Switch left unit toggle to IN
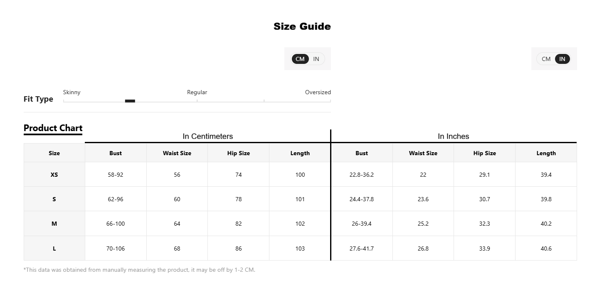This screenshot has width=602, height=290. (x=316, y=59)
